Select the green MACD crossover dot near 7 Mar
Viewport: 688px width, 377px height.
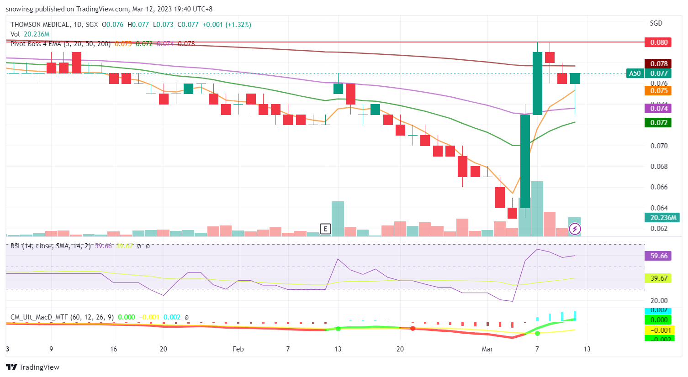click(537, 334)
